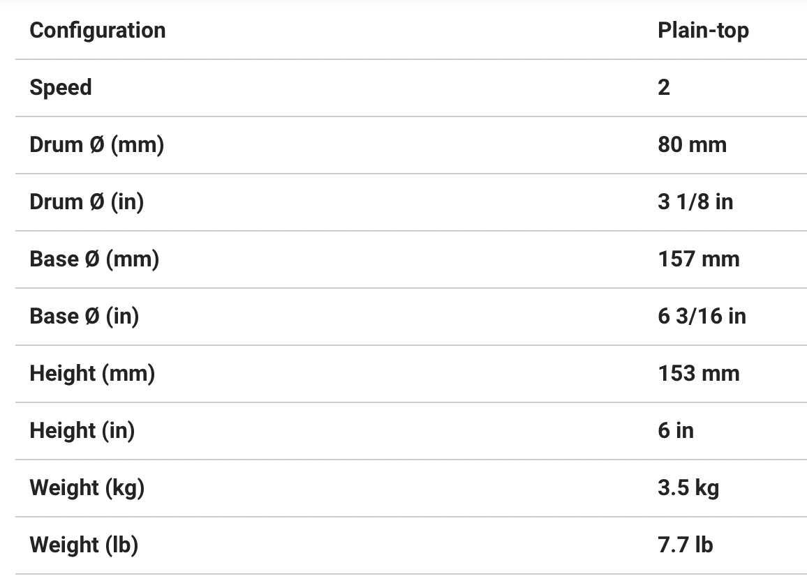Click the Height (mm) label

tap(92, 374)
